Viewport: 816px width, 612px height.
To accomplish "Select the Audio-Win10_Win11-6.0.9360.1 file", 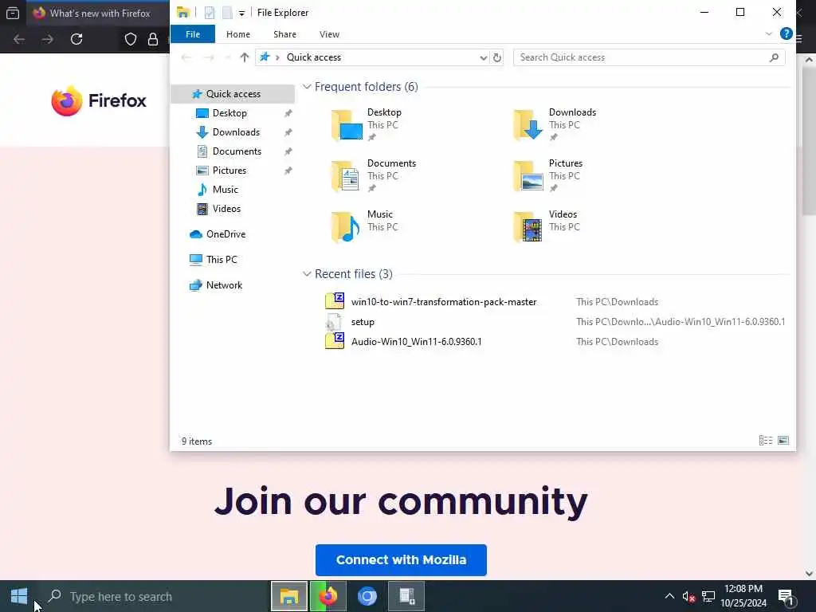I will 416,342.
